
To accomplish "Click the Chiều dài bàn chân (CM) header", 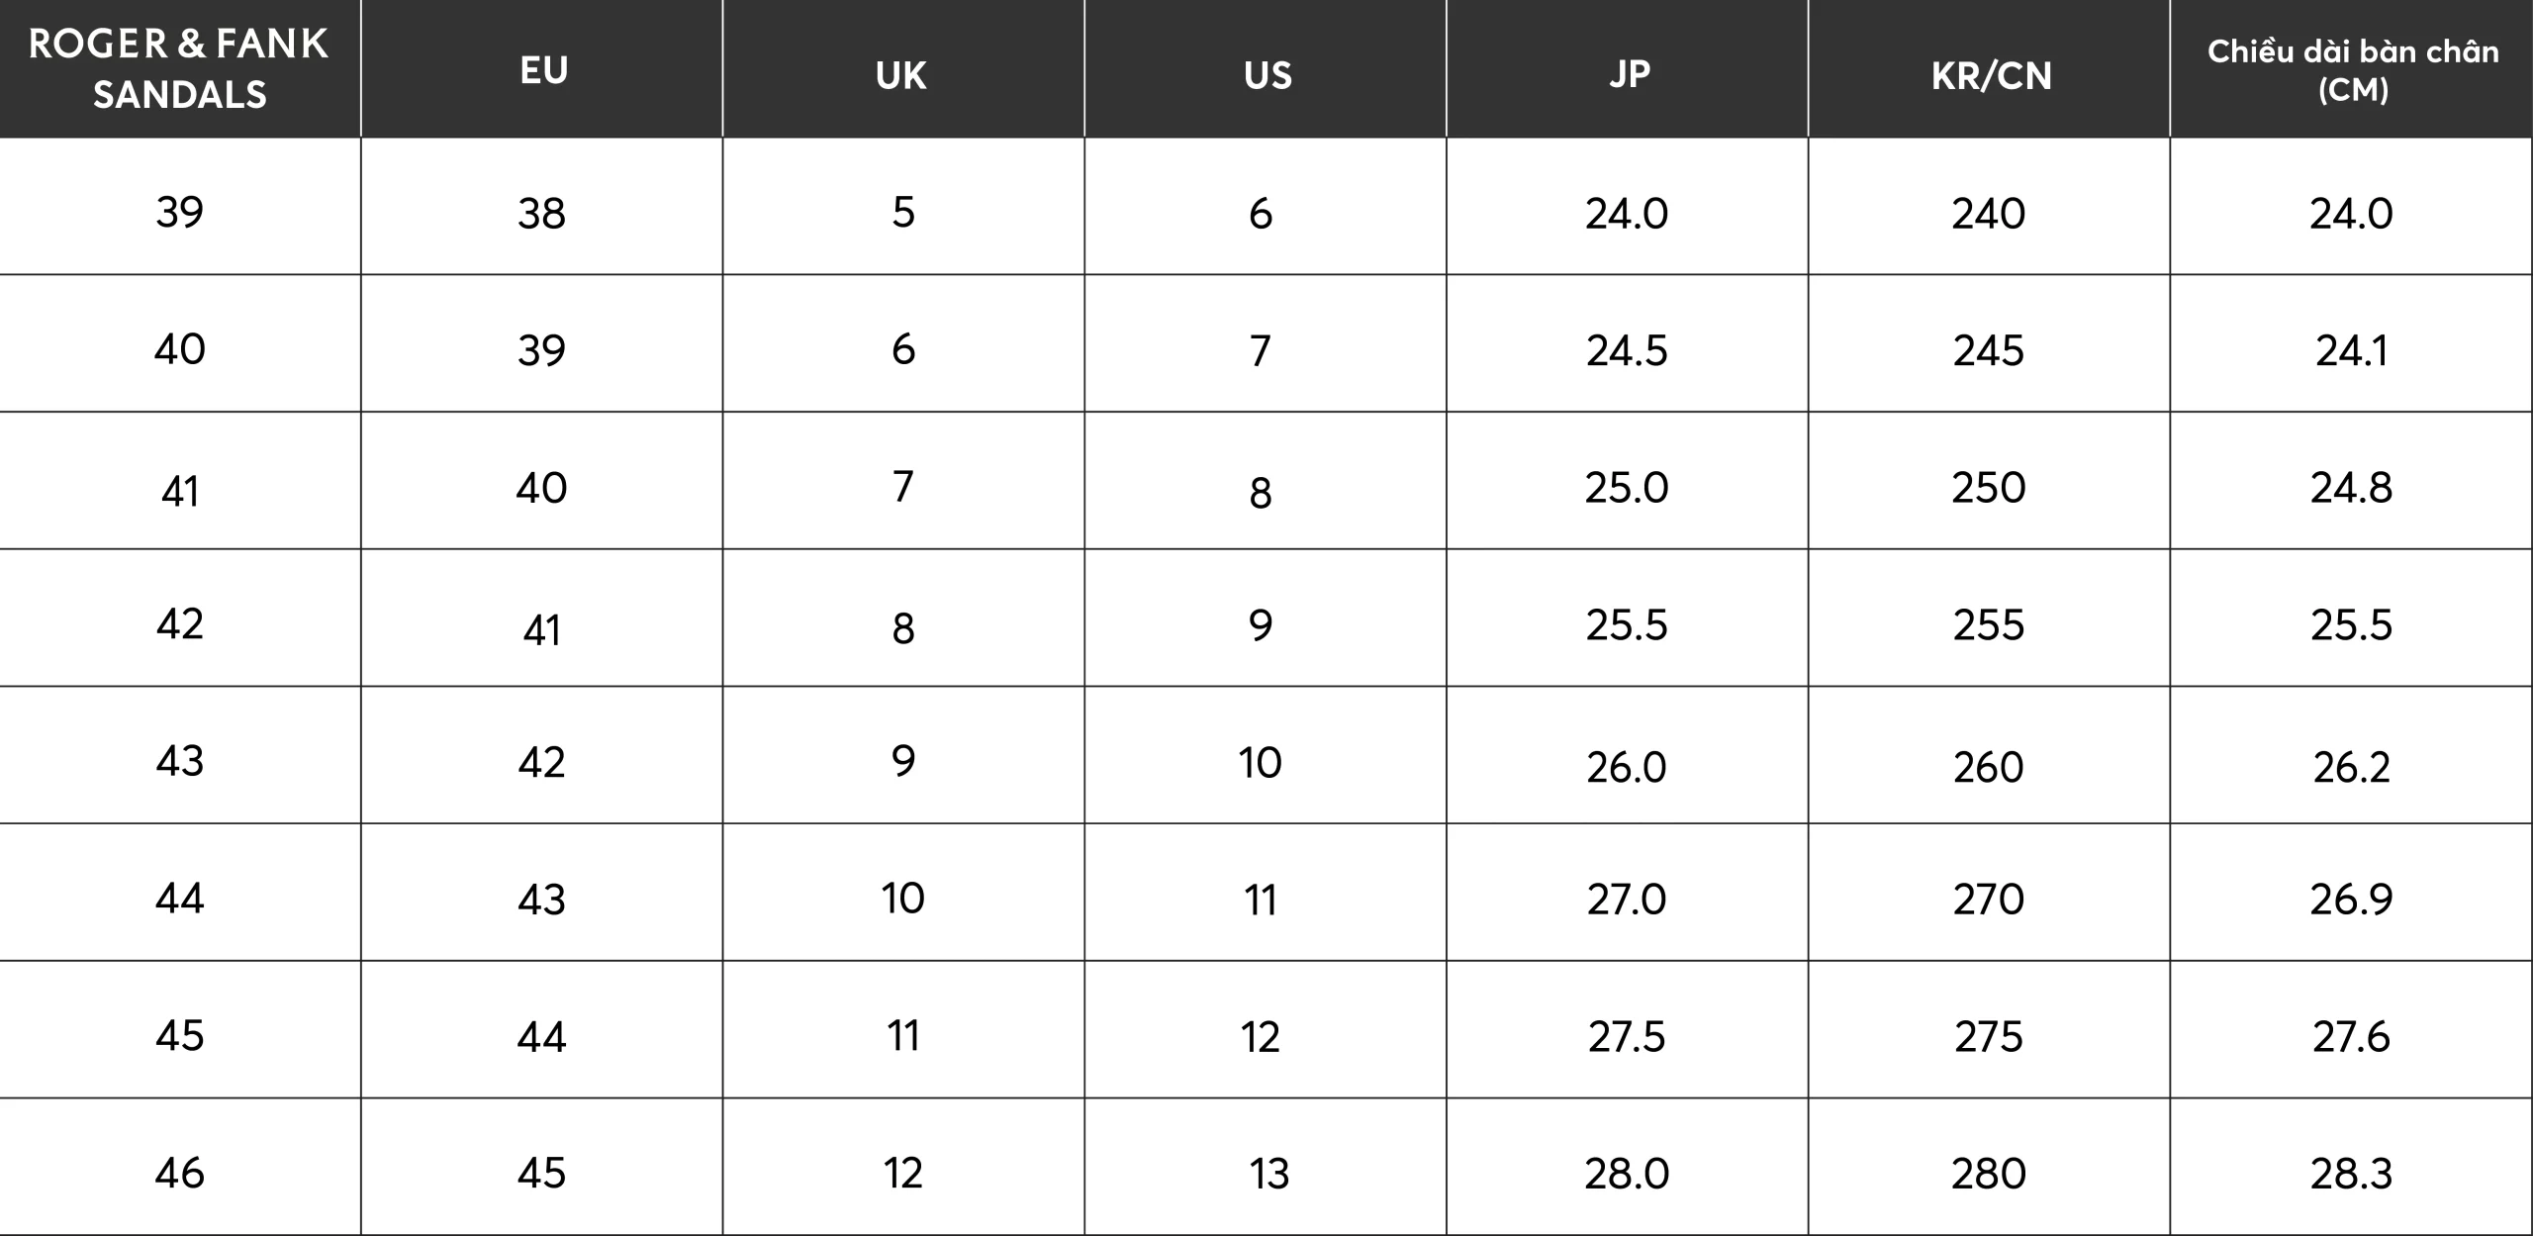I will [x=2352, y=69].
